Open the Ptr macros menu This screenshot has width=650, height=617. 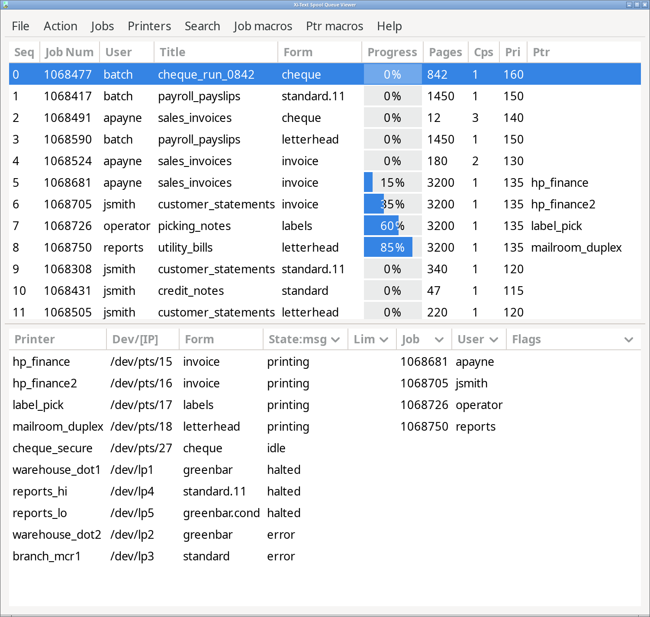(335, 26)
